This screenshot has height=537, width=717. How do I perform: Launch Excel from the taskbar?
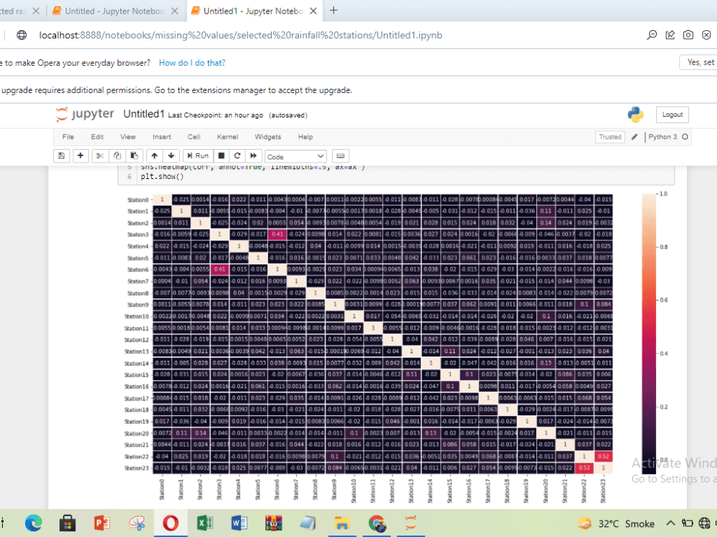[x=204, y=523]
